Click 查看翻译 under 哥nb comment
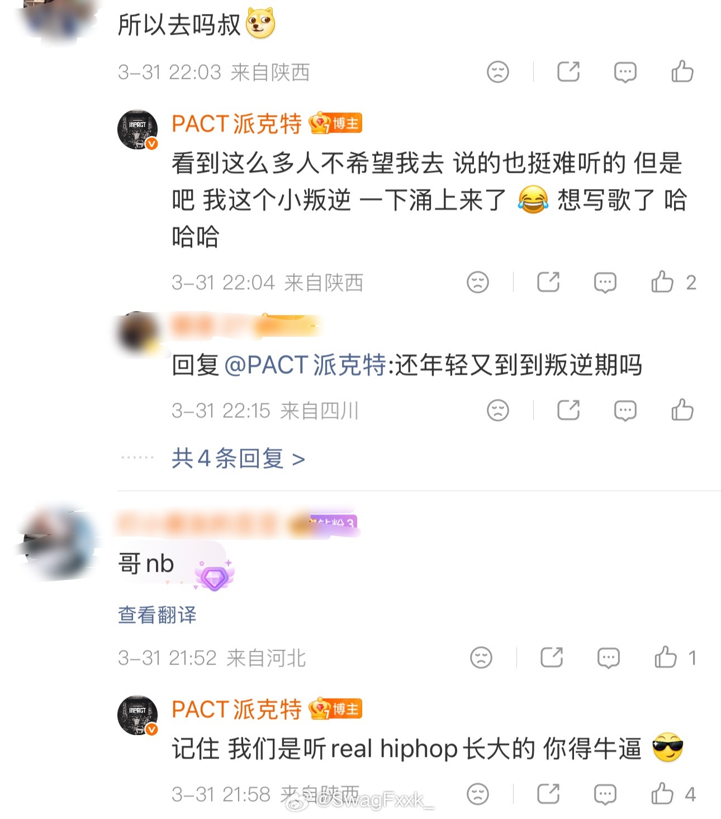Screen dimensions: 721x819 157,615
